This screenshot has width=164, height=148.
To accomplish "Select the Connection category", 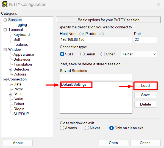I will tap(18, 79).
